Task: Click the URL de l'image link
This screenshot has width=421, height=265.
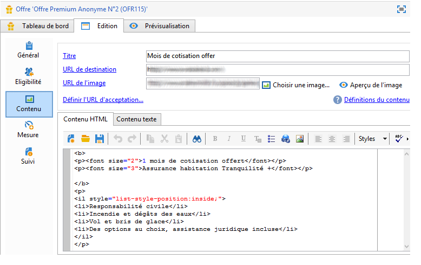Action: pos(84,83)
